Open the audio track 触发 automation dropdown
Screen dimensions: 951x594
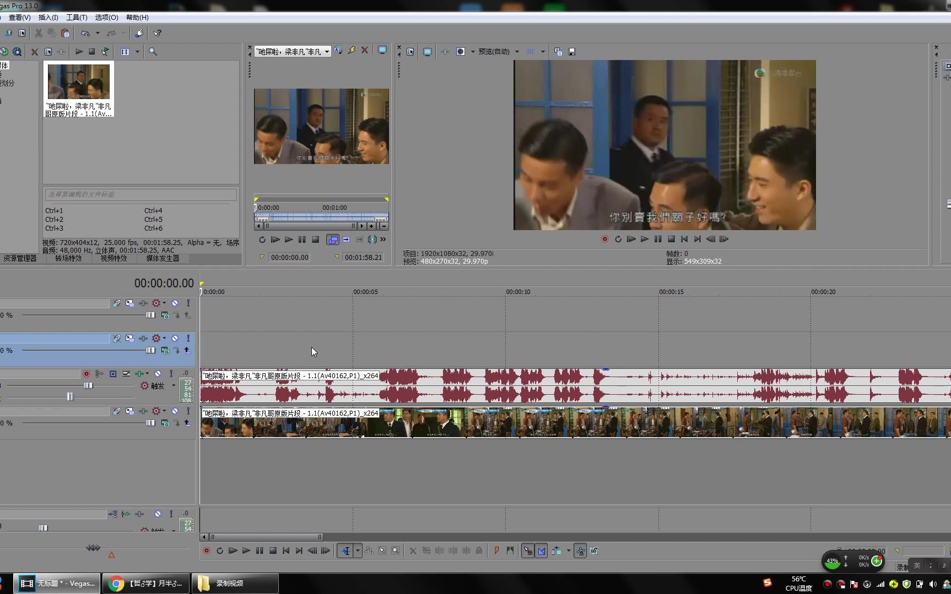(174, 385)
